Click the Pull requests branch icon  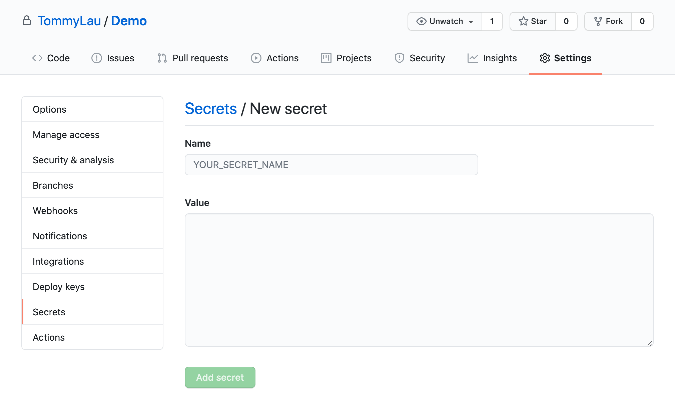[162, 58]
